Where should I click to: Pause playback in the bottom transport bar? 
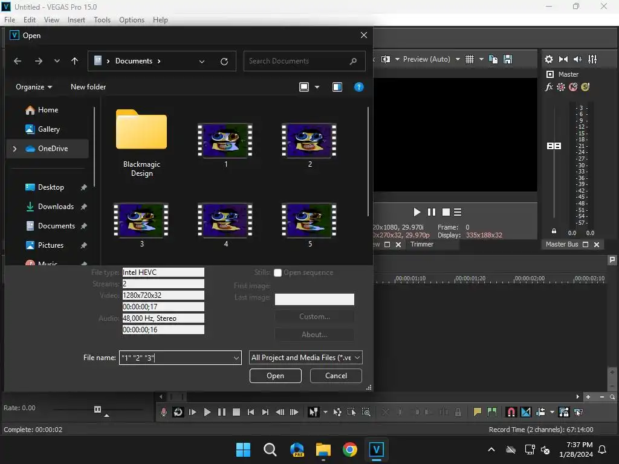222,412
